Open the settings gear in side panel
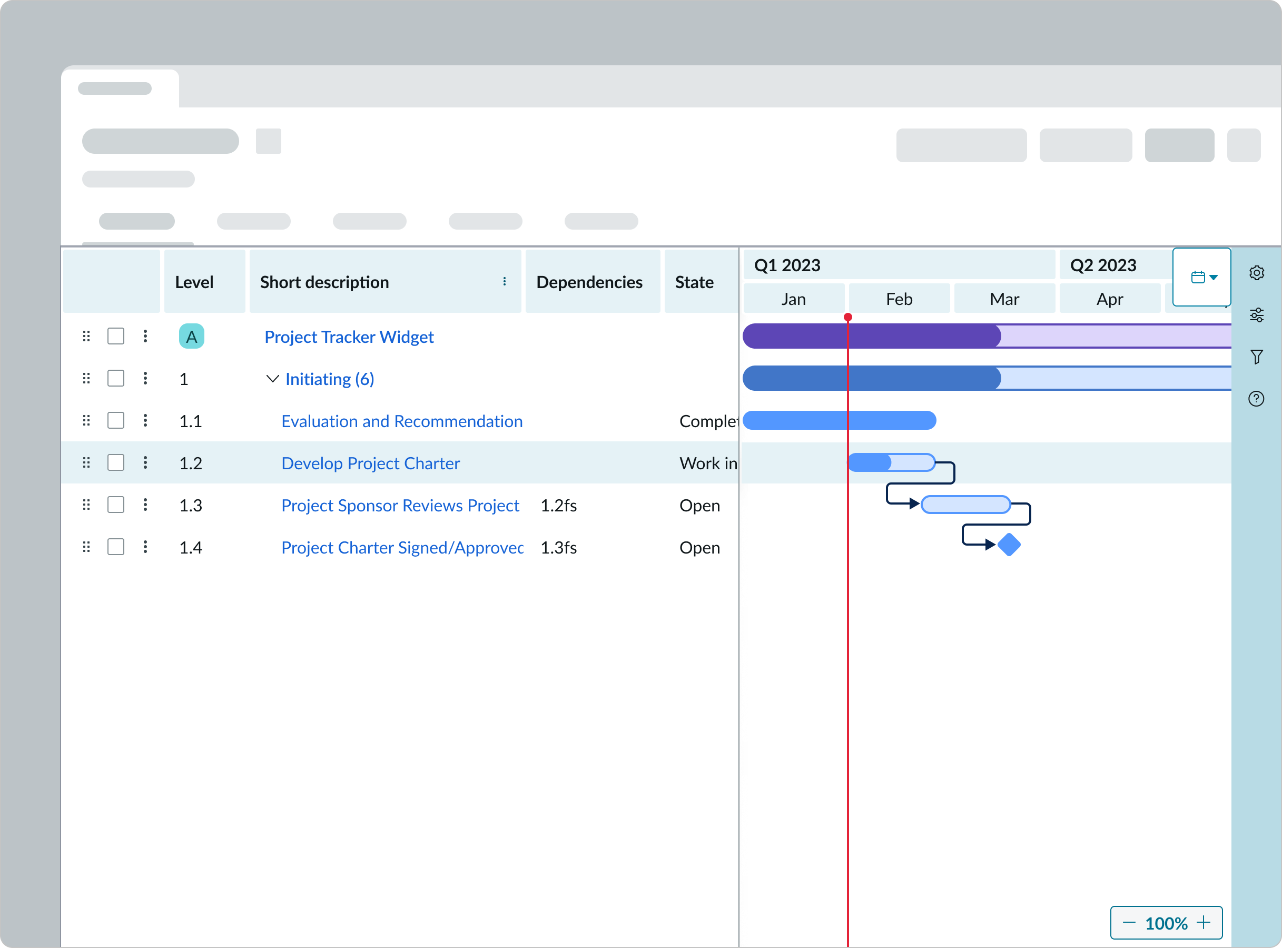 pyautogui.click(x=1256, y=273)
